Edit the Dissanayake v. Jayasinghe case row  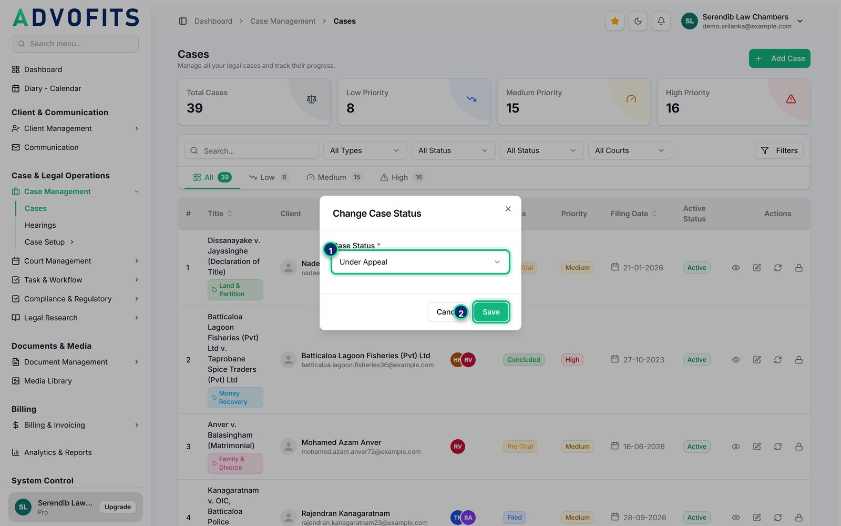(757, 268)
